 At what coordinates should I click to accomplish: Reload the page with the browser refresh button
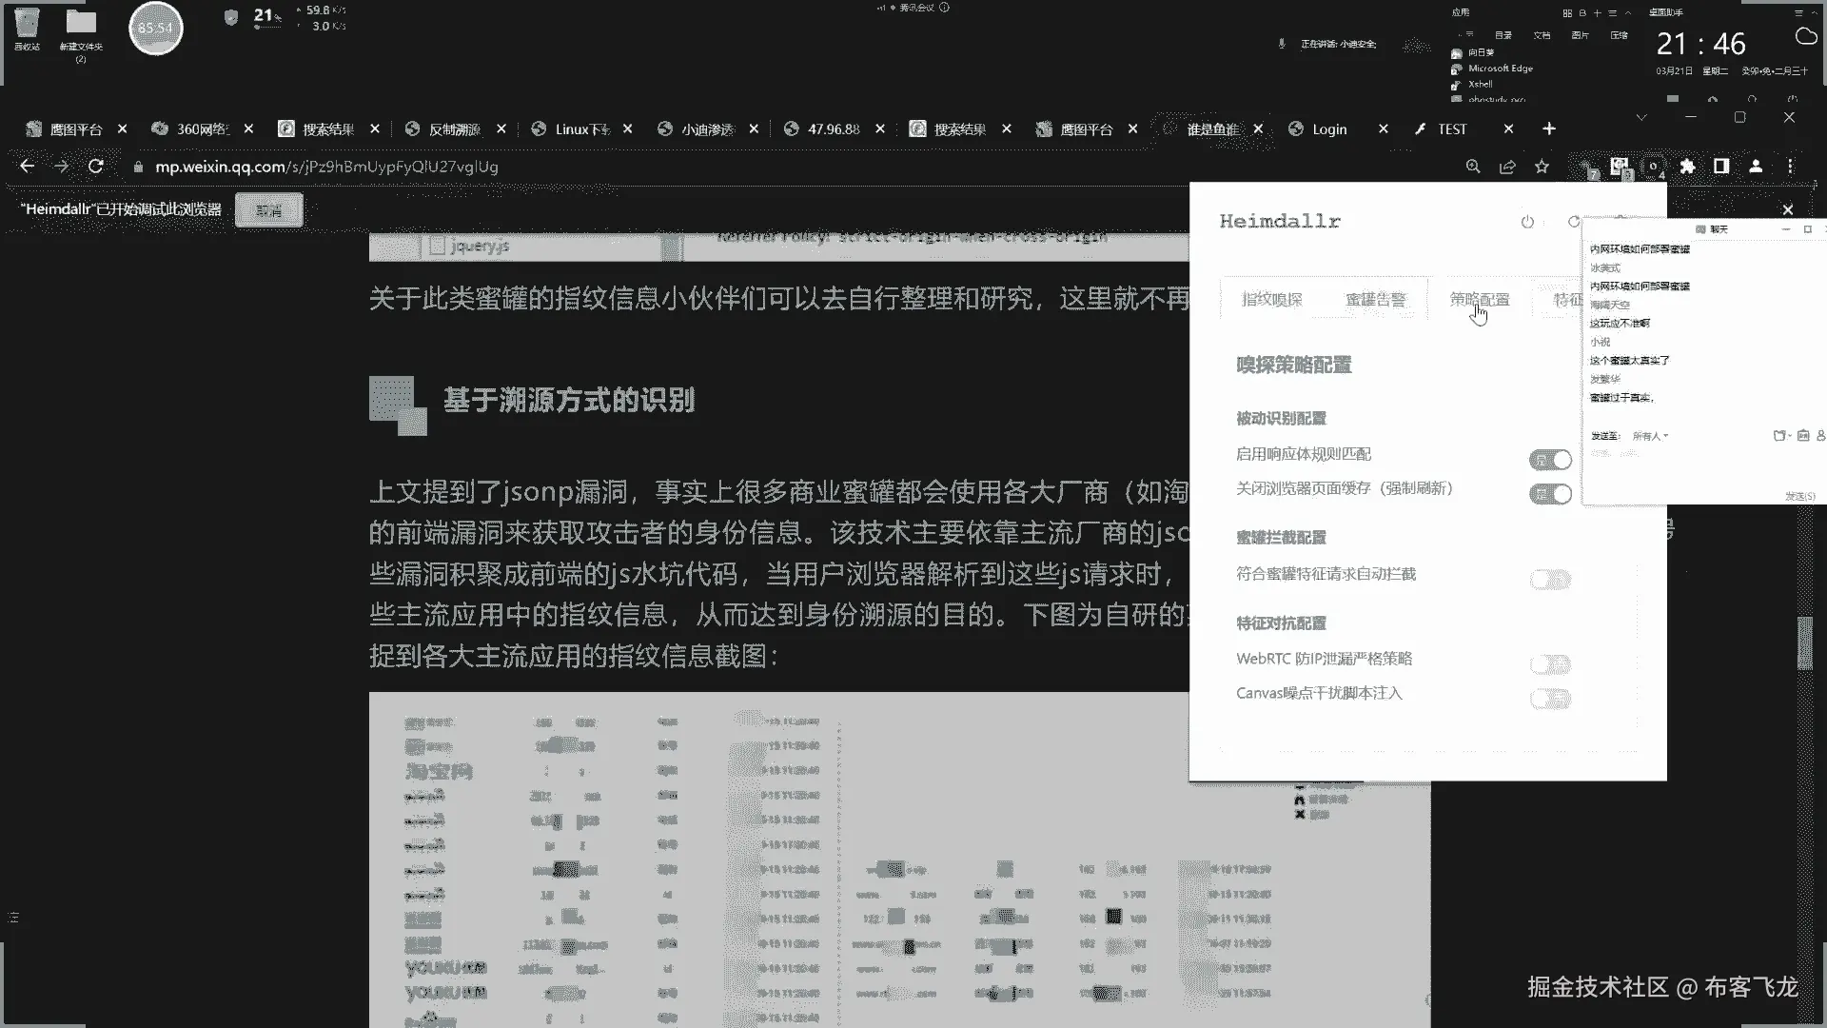(95, 167)
